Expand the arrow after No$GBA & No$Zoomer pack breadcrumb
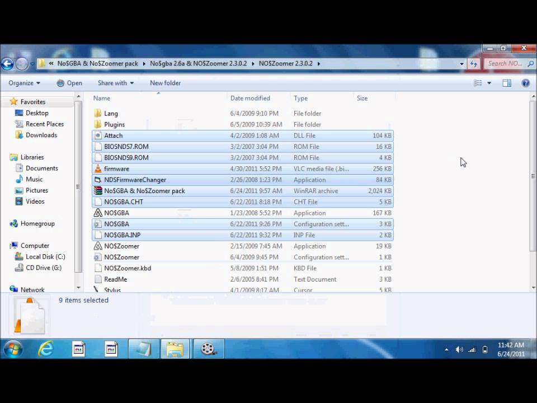This screenshot has height=403, width=537. coord(144,63)
